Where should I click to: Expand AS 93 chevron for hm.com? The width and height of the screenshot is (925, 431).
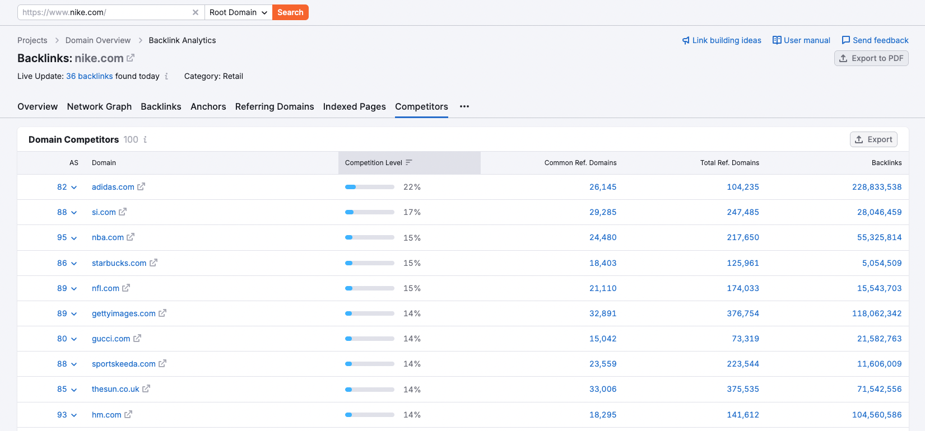tap(74, 415)
